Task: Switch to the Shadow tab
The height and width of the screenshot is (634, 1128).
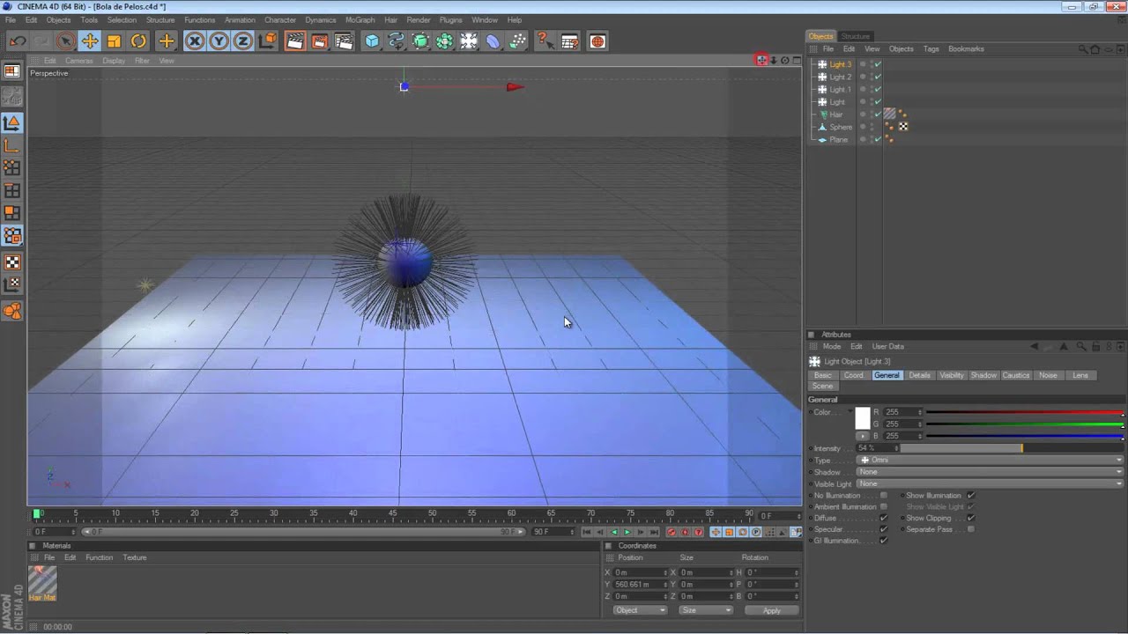Action: [983, 375]
